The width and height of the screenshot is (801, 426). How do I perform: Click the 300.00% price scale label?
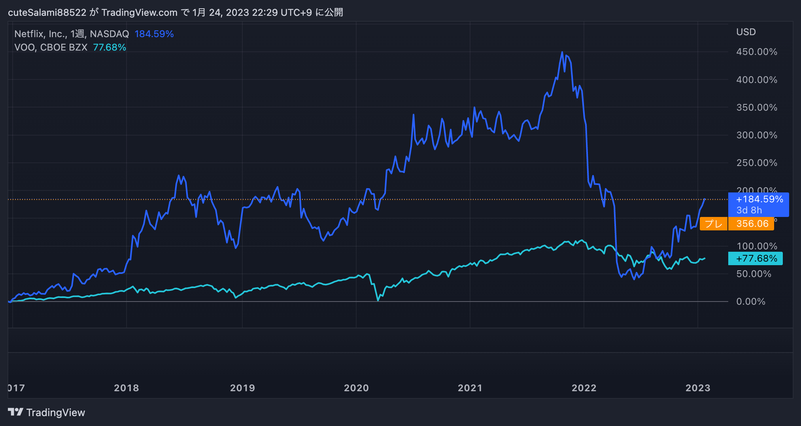pyautogui.click(x=757, y=135)
